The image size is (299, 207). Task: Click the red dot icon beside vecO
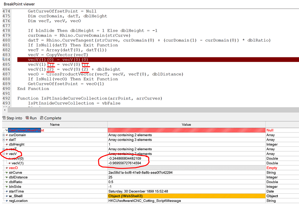point(6,168)
